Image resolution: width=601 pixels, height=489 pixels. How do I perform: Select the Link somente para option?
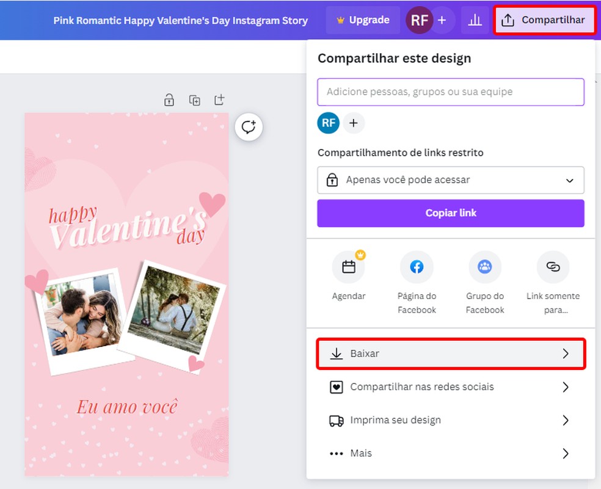553,267
